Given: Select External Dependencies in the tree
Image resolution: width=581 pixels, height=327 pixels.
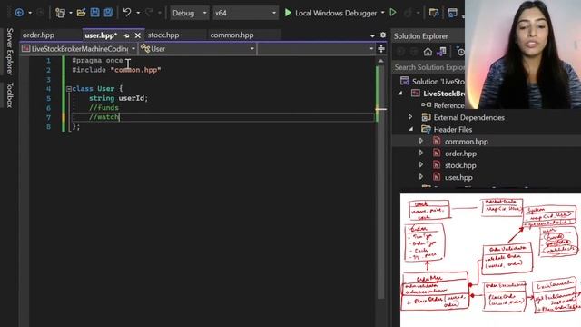Looking at the screenshot, I should tap(468, 117).
